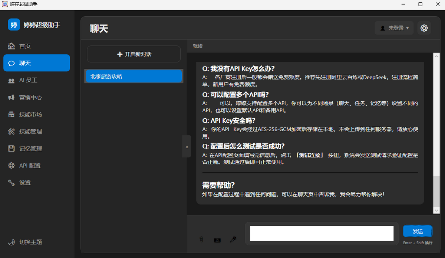Viewport: 445px width, 258px height.
Task: Click the chat message input field
Action: [322, 234]
